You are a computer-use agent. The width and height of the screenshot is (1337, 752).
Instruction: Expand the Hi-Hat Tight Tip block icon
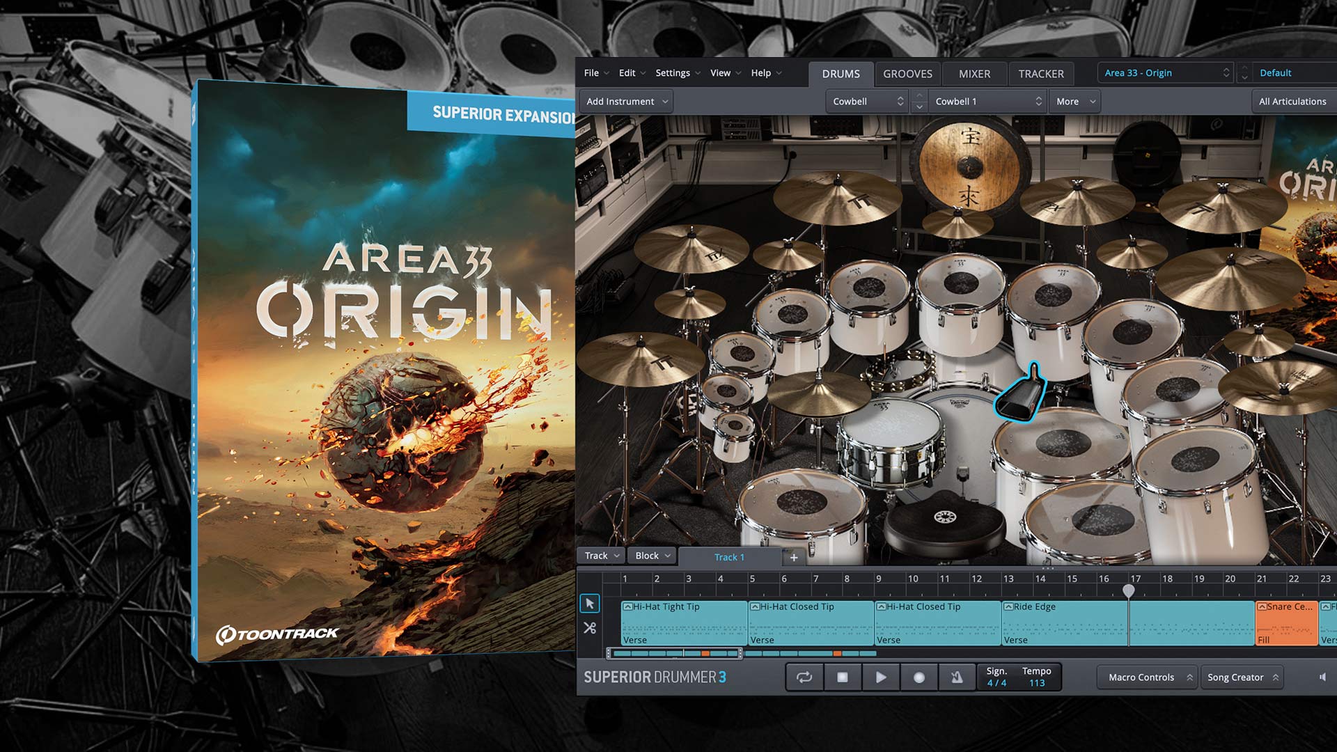click(627, 606)
